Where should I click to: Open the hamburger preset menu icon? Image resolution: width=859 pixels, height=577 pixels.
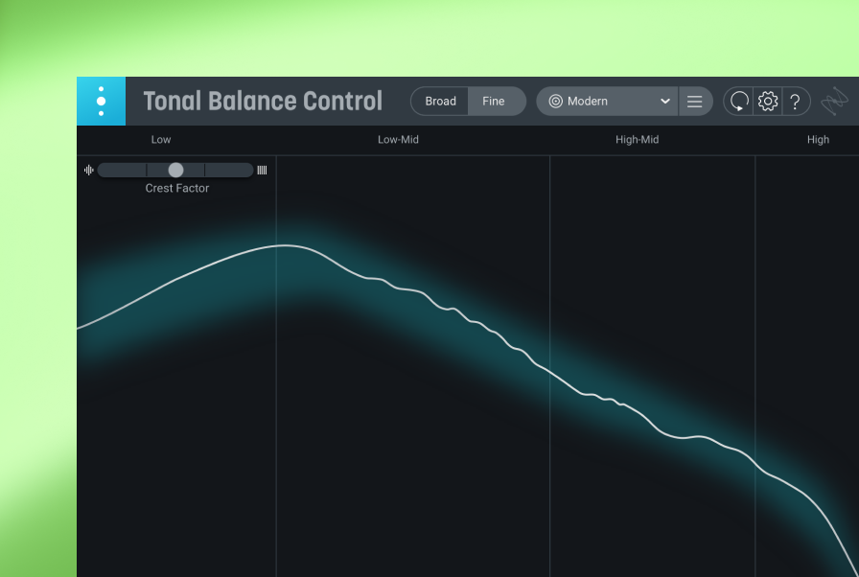pyautogui.click(x=695, y=102)
